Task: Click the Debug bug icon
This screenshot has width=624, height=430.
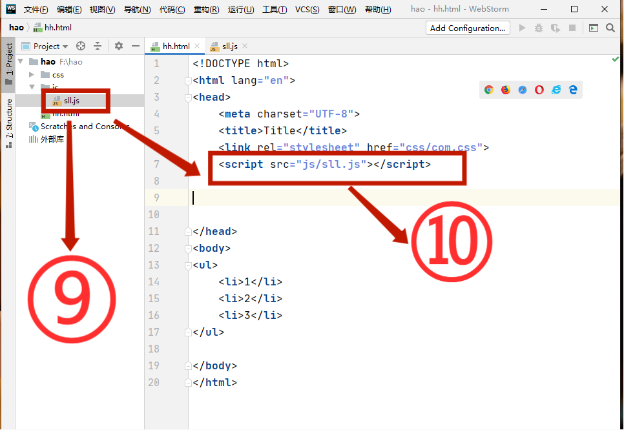Action: point(539,28)
